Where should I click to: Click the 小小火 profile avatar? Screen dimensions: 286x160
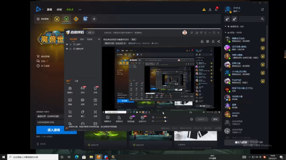pos(228,10)
